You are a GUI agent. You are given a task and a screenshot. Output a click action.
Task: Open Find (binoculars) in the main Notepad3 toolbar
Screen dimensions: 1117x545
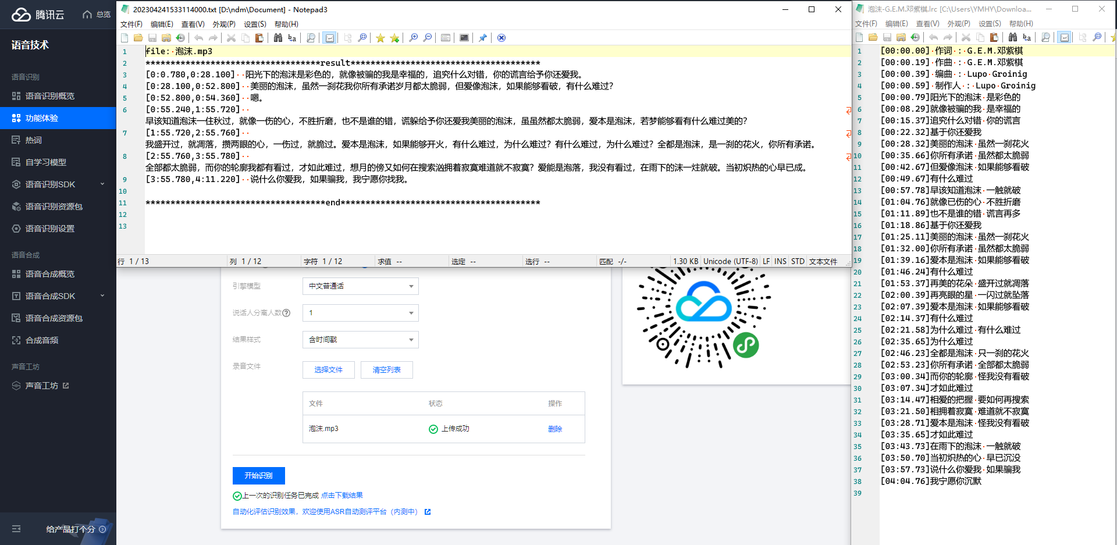click(278, 38)
